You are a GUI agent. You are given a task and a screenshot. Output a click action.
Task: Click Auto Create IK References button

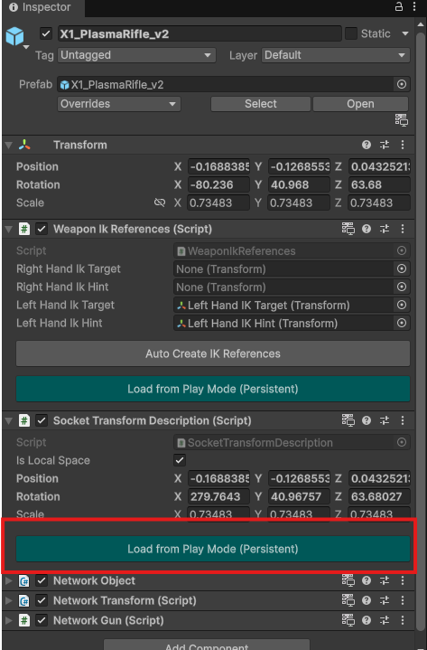click(x=213, y=353)
